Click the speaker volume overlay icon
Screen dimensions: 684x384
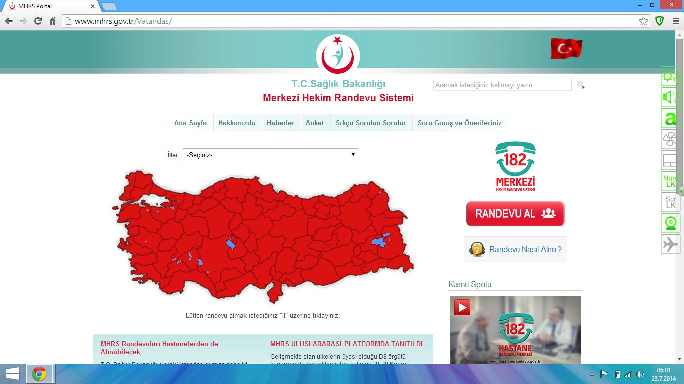coord(670,97)
